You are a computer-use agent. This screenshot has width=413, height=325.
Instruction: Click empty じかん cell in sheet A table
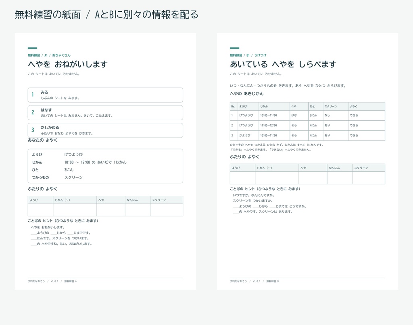point(75,210)
